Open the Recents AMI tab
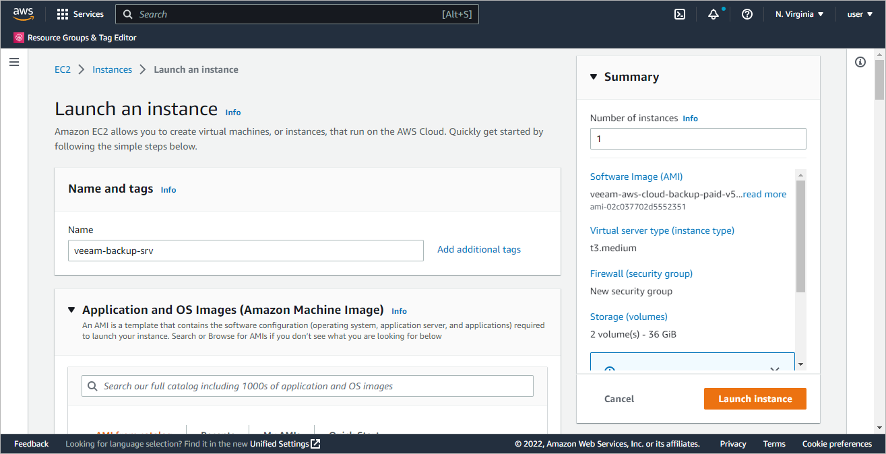Viewport: 886px width, 454px height. [x=216, y=433]
